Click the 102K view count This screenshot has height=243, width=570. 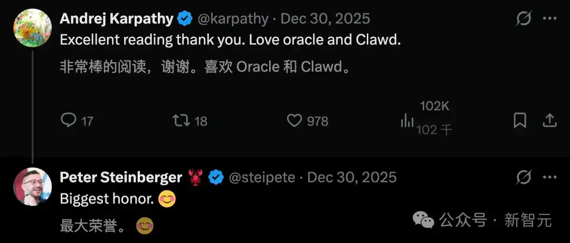(435, 106)
